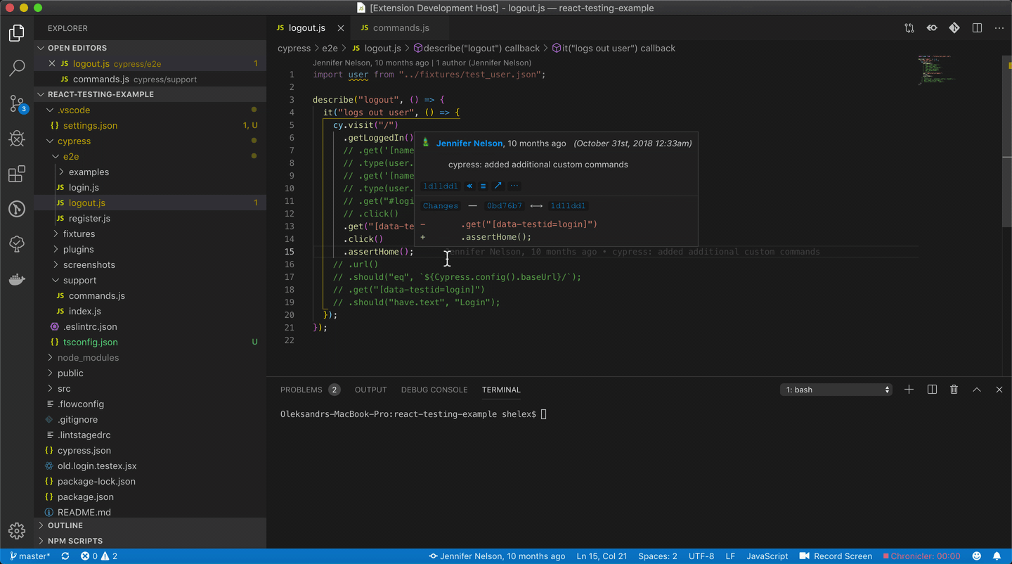Select the TERMINAL panel tab
Viewport: 1012px width, 564px height.
pyautogui.click(x=501, y=390)
